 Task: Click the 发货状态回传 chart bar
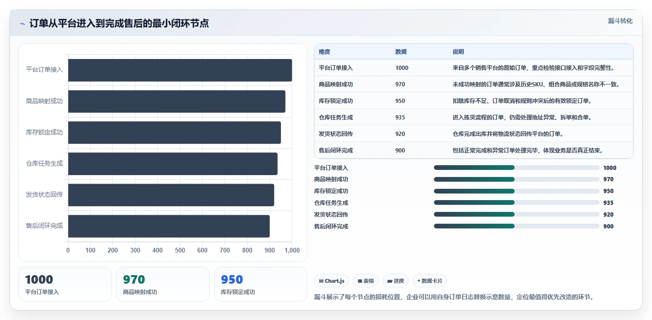pyautogui.click(x=171, y=195)
